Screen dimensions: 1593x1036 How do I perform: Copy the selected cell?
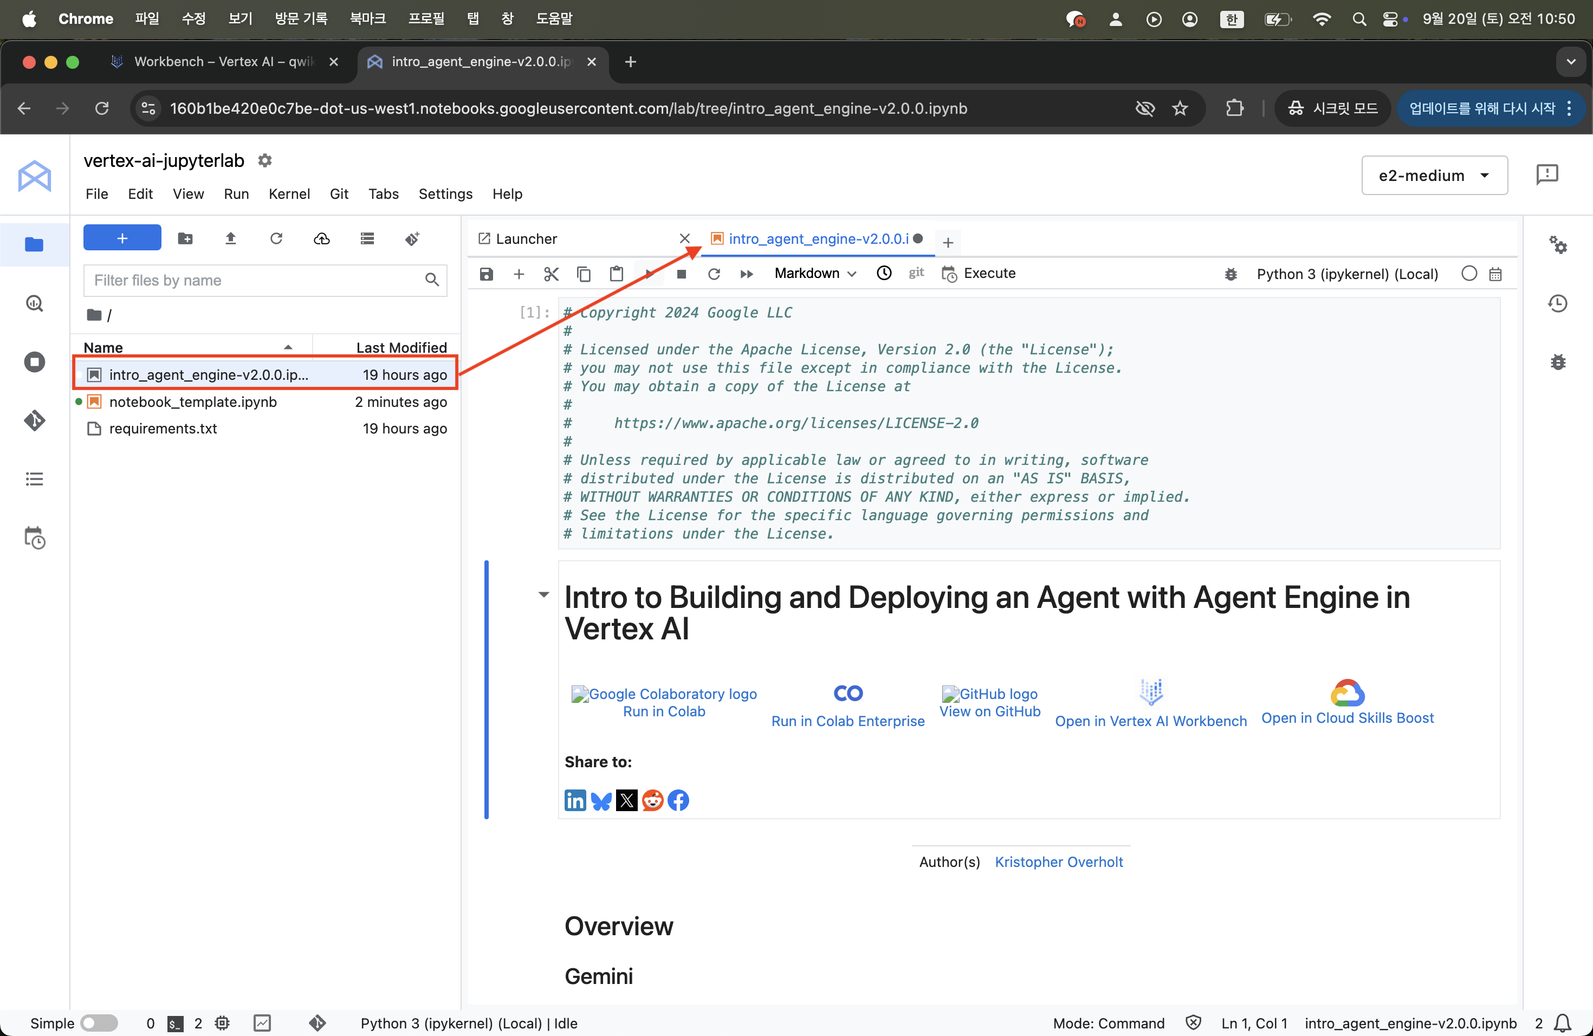coord(584,274)
